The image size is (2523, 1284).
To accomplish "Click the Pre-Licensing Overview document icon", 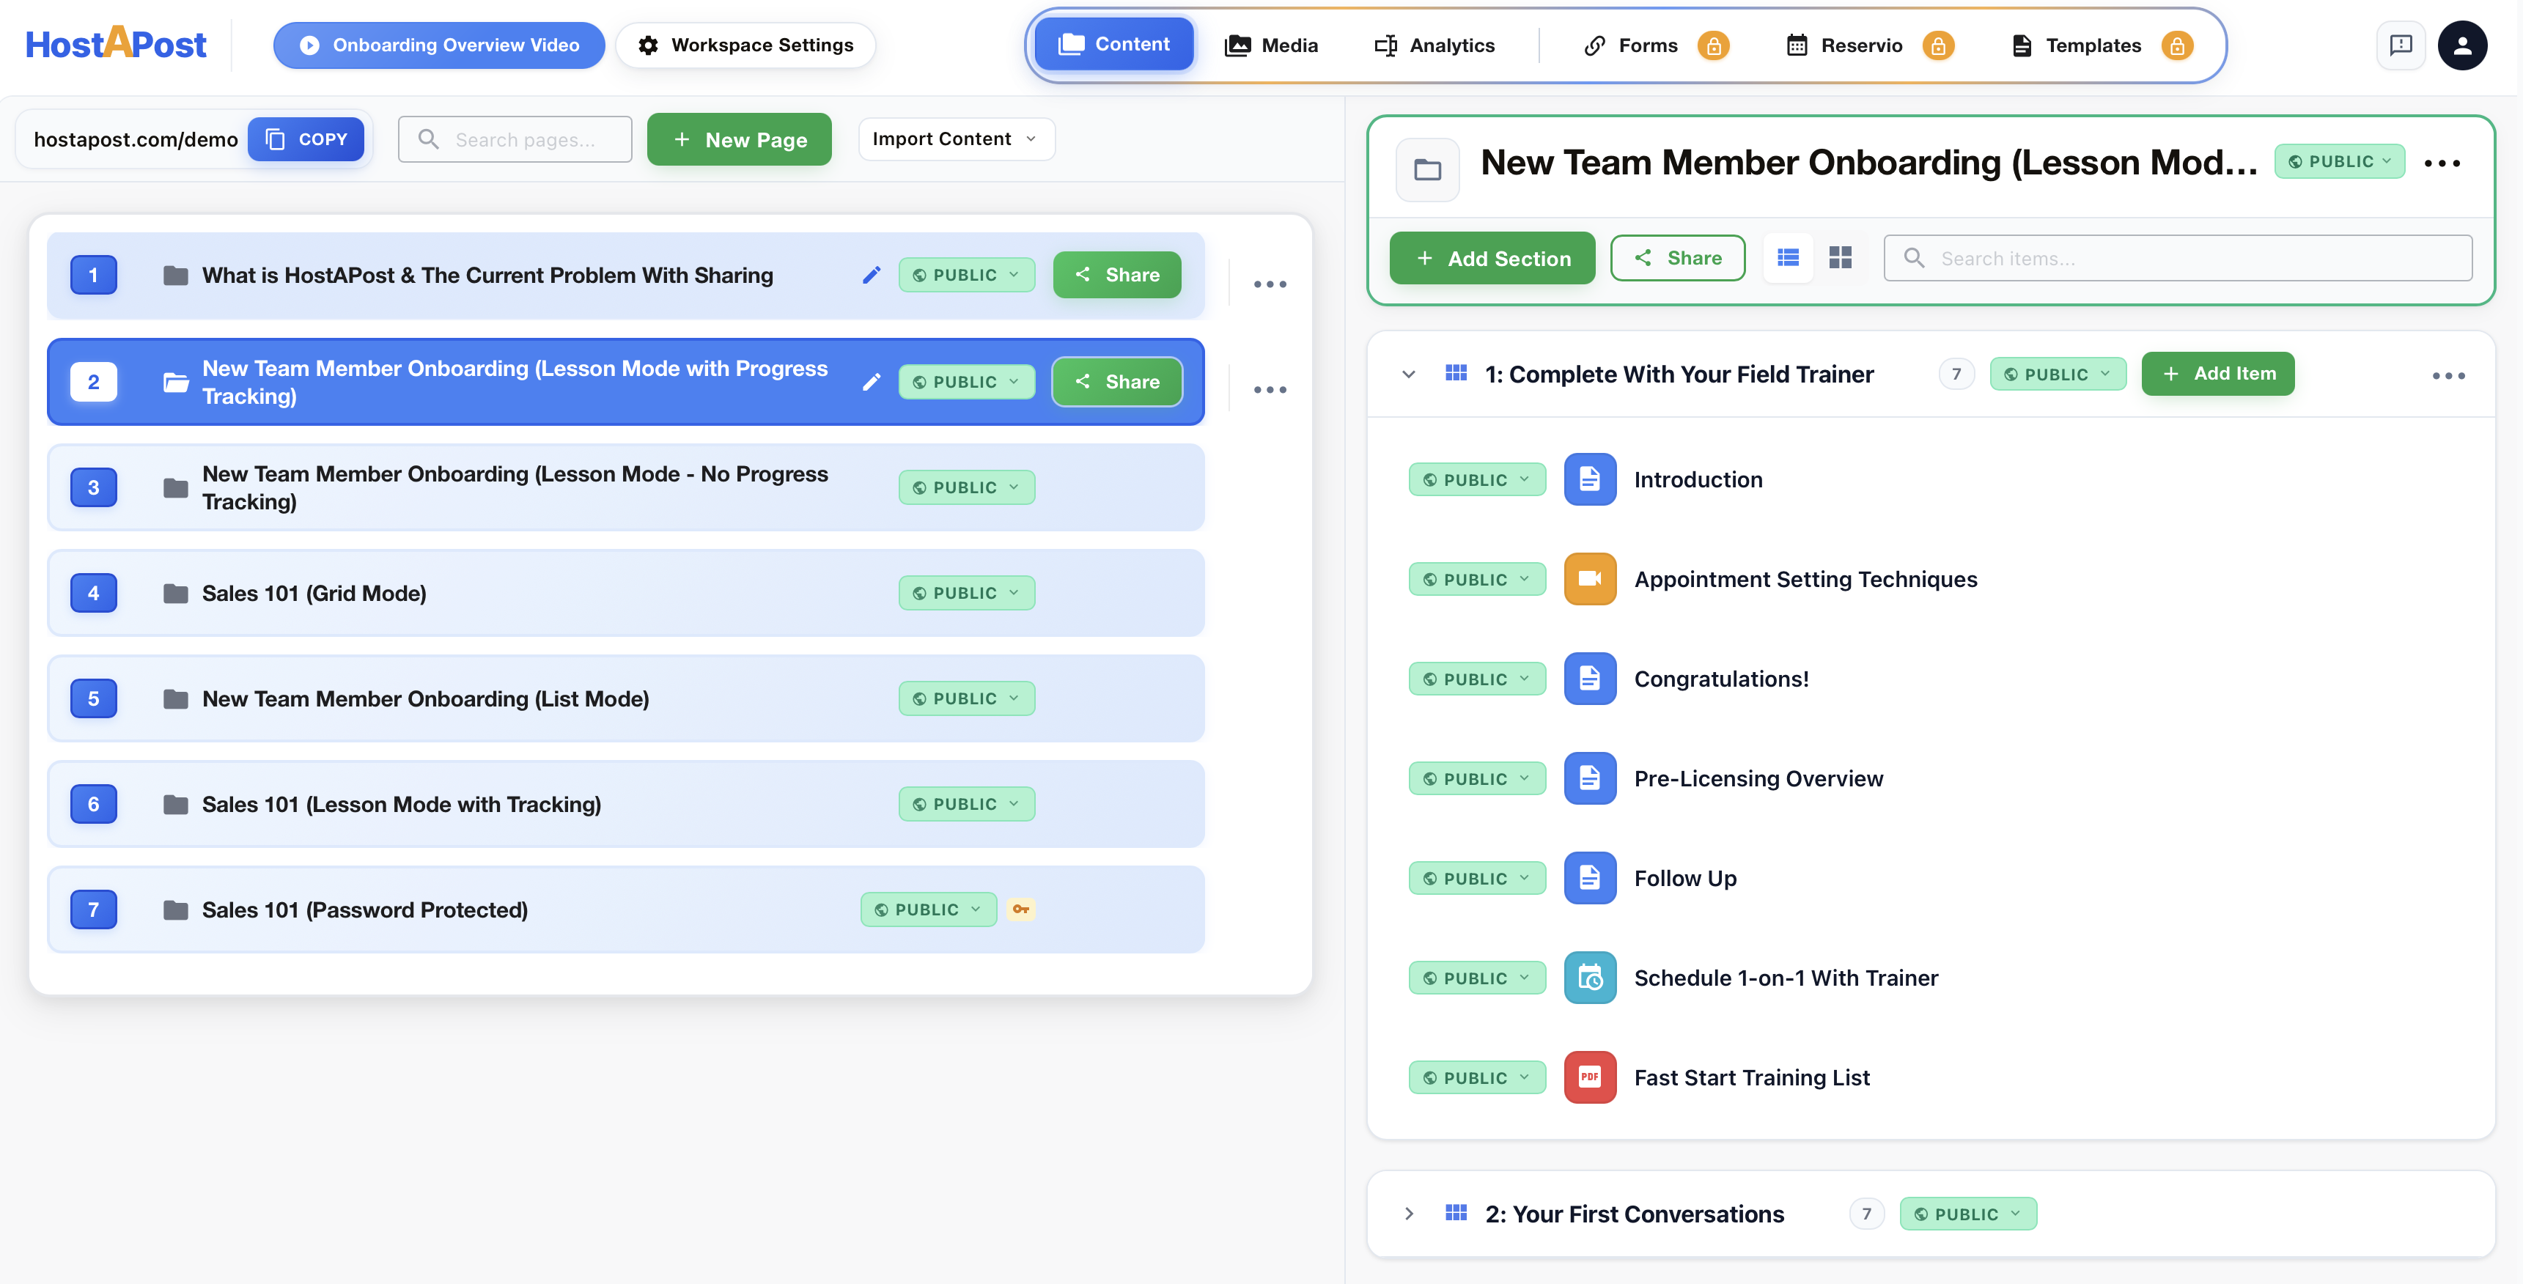I will [x=1590, y=778].
